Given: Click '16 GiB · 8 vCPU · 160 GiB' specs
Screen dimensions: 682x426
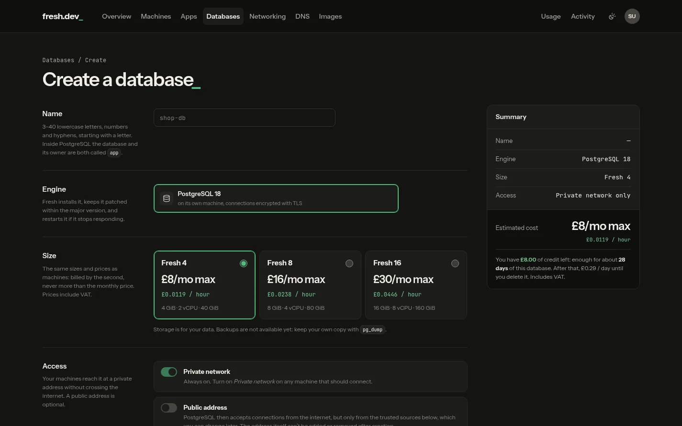Looking at the screenshot, I should click(x=404, y=308).
